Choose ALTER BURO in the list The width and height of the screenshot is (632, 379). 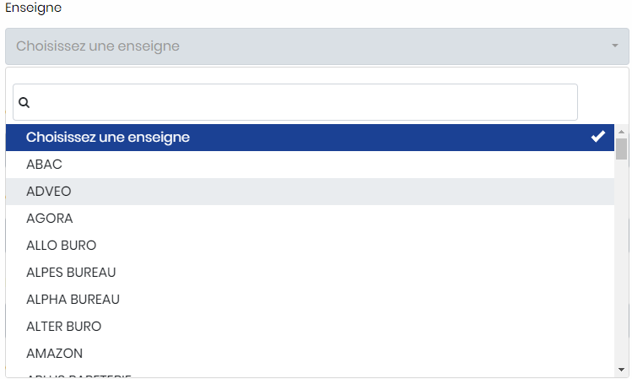(x=310, y=327)
